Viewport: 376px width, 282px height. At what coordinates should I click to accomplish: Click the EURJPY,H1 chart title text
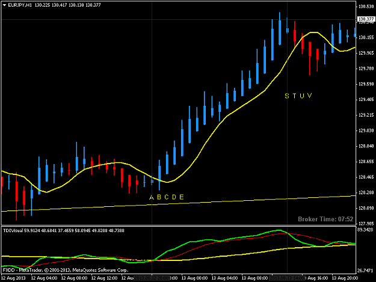tap(20, 5)
